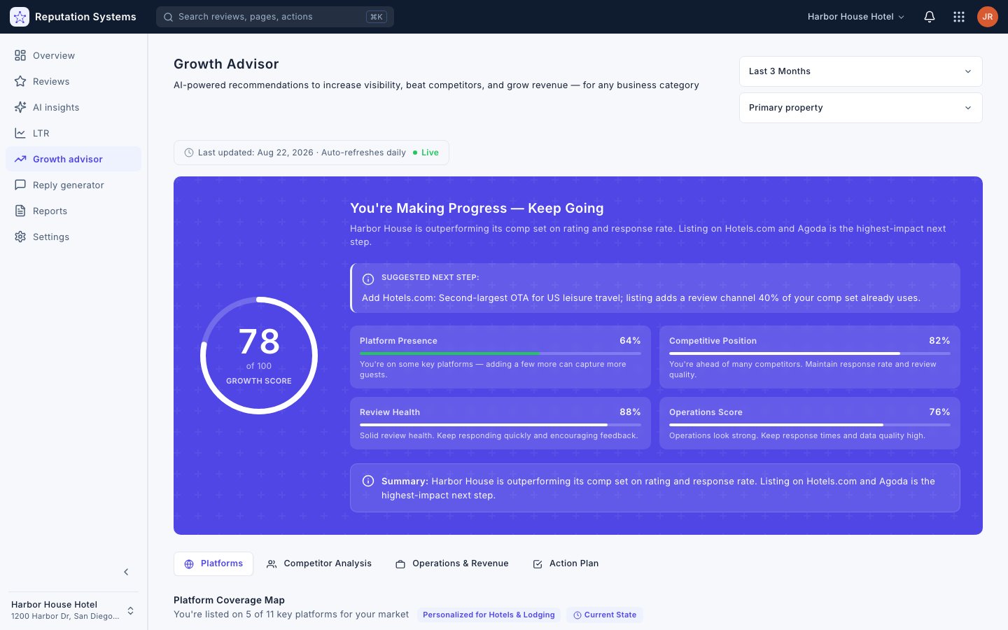Click the AI insights sparkle icon
Viewport: 1008px width, 630px height.
20,107
